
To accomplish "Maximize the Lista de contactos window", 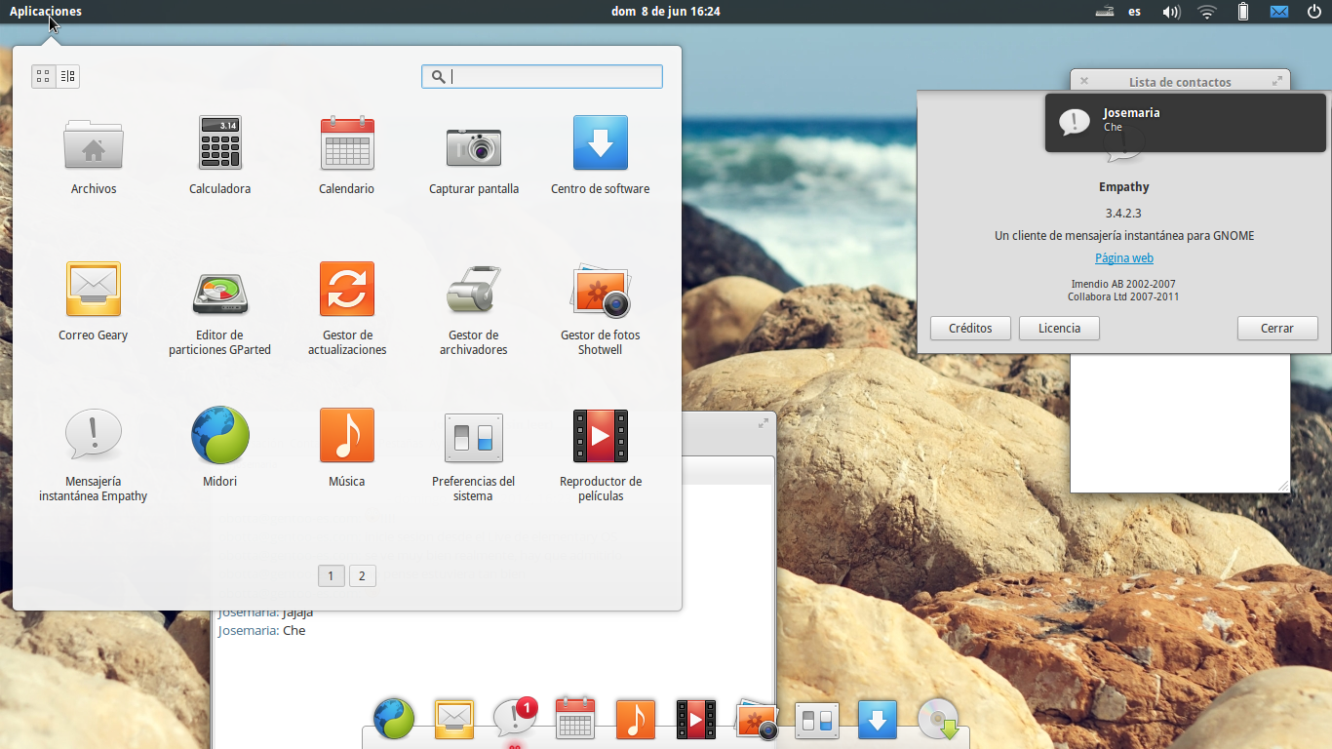I will coord(1277,81).
